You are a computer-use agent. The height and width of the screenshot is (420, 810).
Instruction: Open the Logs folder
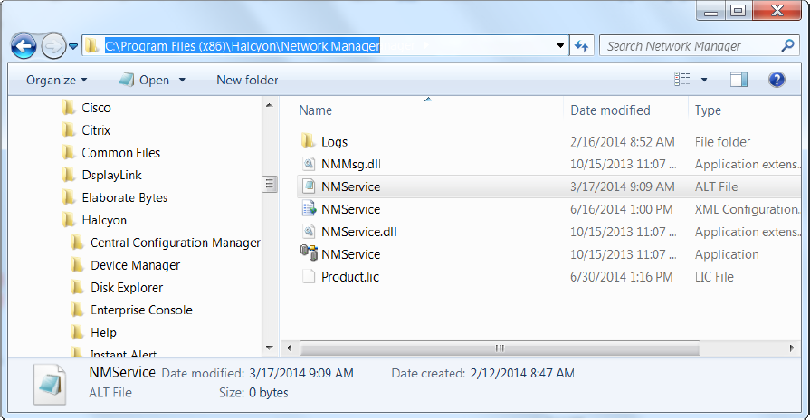334,141
